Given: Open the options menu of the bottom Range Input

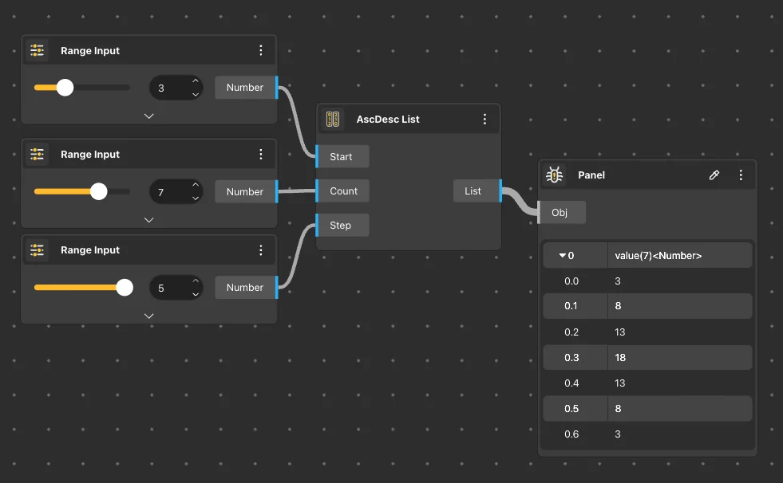Looking at the screenshot, I should point(260,250).
